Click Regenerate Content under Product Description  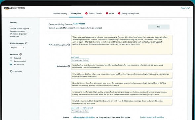click(x=80, y=60)
